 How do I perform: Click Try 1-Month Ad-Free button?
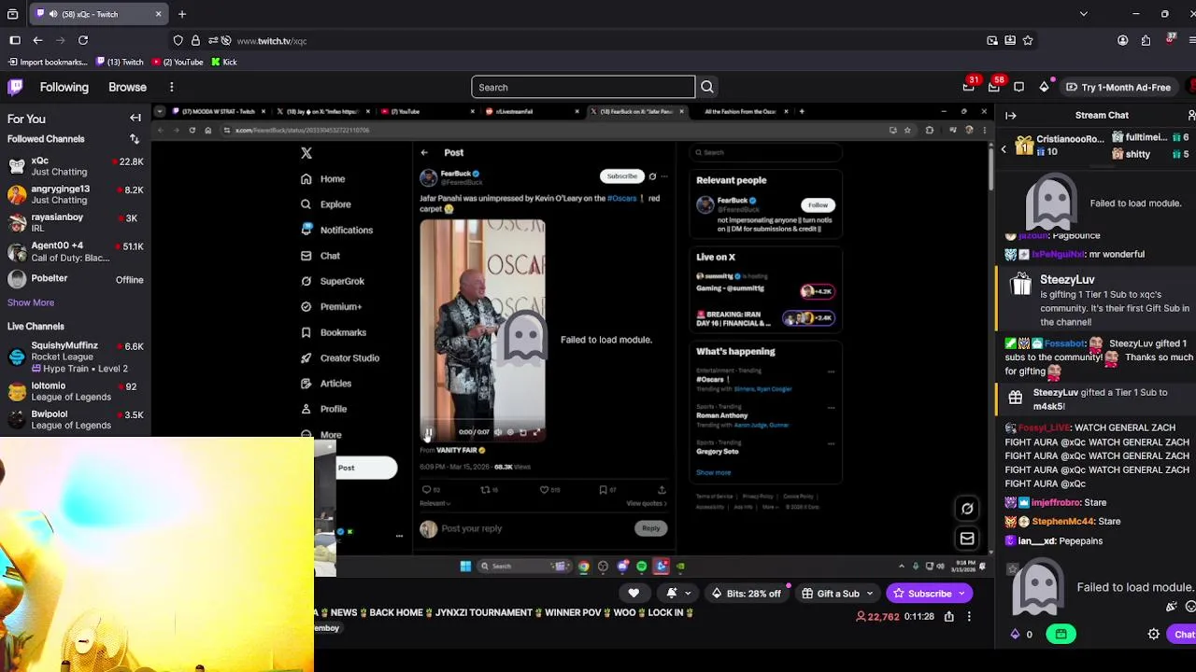[x=1119, y=87]
